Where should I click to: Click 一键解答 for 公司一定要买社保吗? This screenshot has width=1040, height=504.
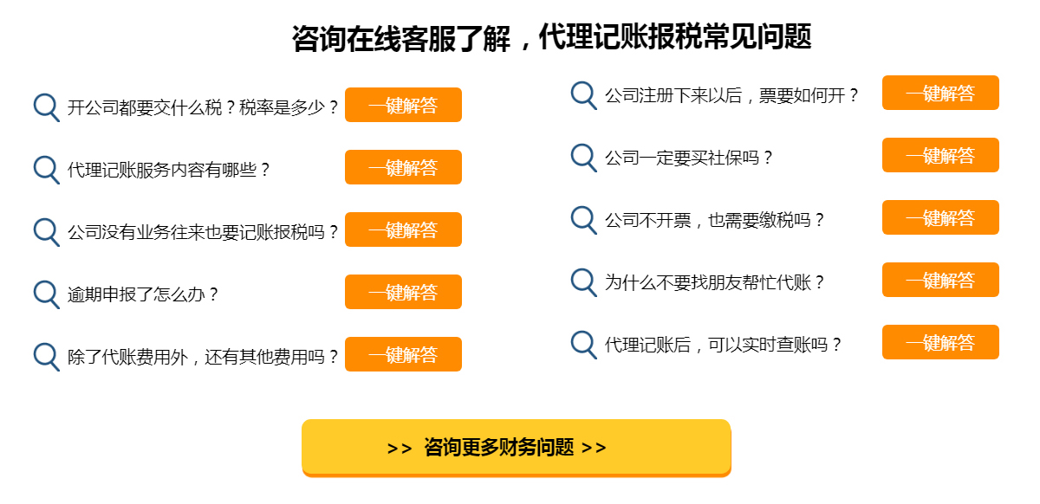(x=940, y=155)
